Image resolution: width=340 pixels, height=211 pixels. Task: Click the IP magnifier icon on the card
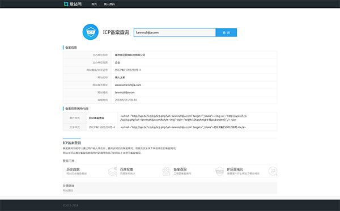273,171
